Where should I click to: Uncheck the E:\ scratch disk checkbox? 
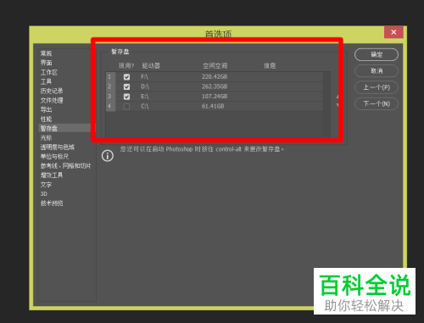point(126,97)
